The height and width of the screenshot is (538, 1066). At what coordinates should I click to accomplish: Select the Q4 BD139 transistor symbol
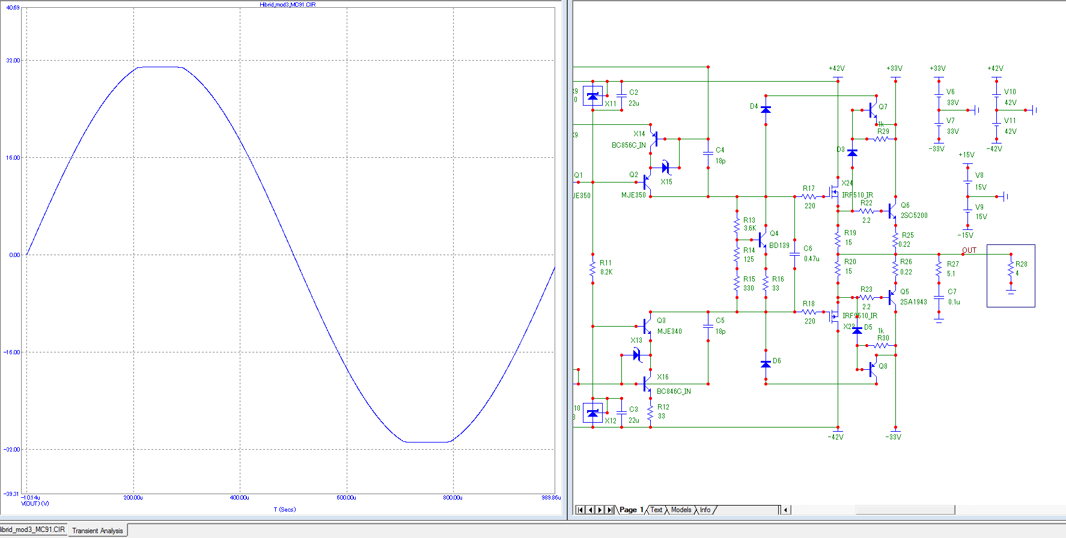coord(763,240)
